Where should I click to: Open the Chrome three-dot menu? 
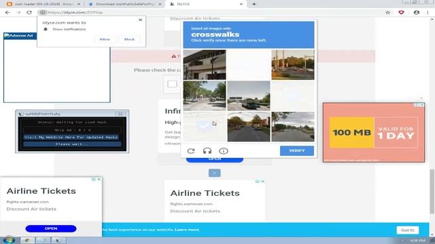point(428,12)
